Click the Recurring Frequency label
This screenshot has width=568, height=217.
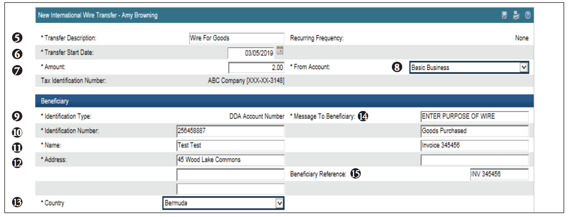(x=317, y=38)
